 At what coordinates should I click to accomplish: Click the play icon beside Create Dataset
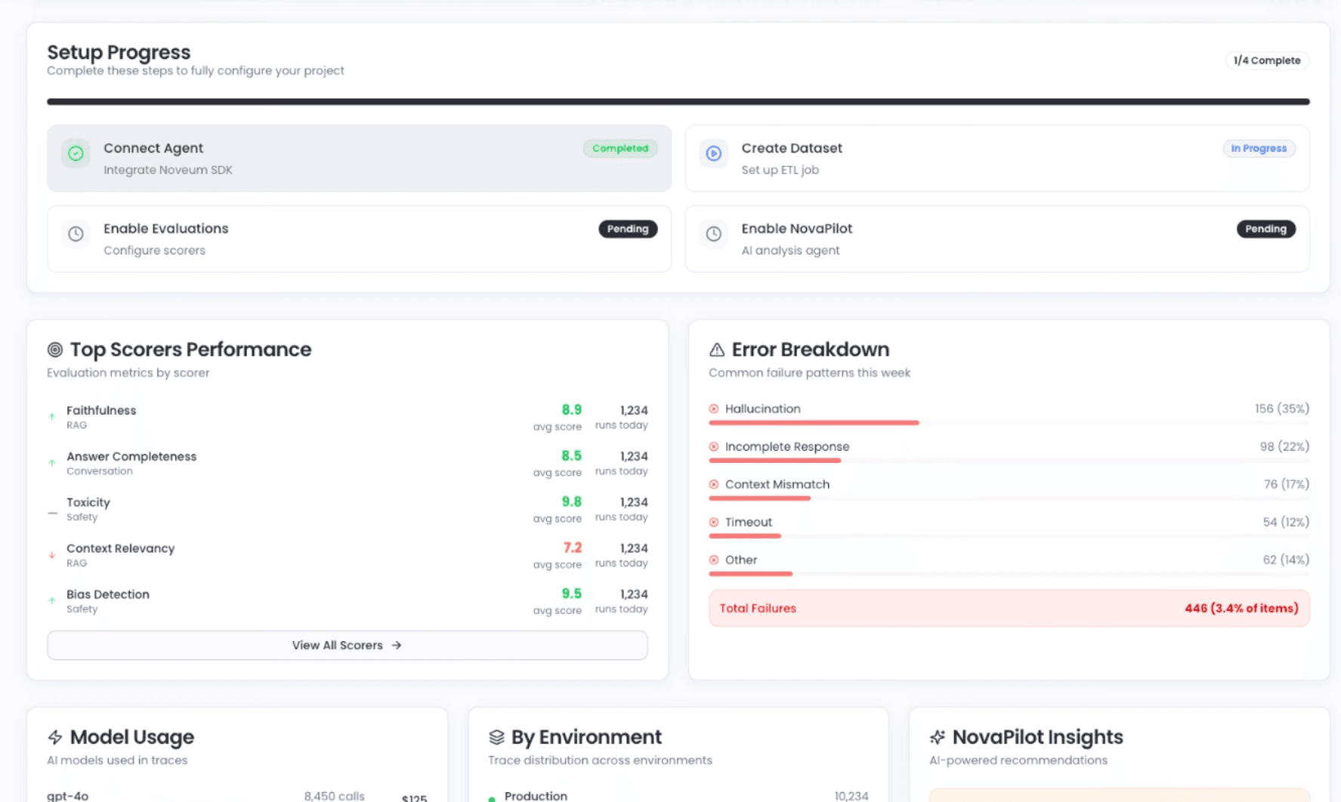tap(713, 153)
